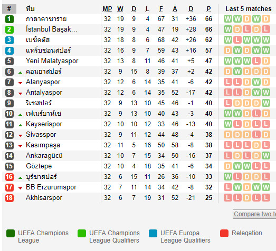Click the rank 1 green position badge
This screenshot has height=251, width=276.
point(9,19)
